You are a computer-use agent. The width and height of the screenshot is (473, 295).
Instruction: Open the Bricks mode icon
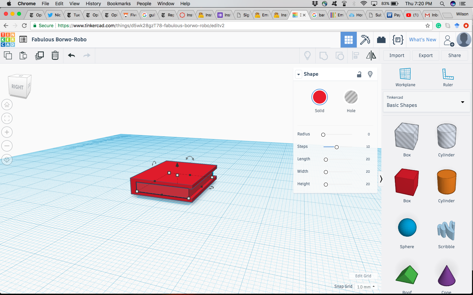click(381, 40)
